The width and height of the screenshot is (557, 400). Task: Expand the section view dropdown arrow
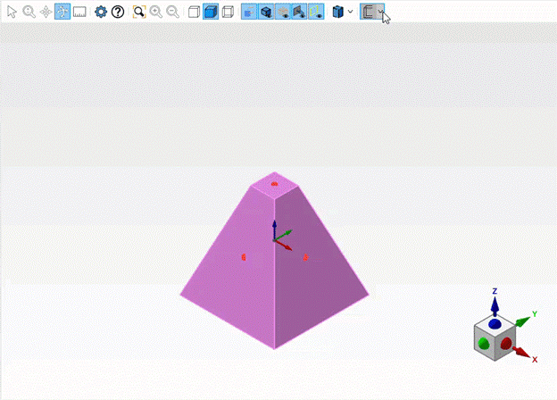click(x=380, y=12)
